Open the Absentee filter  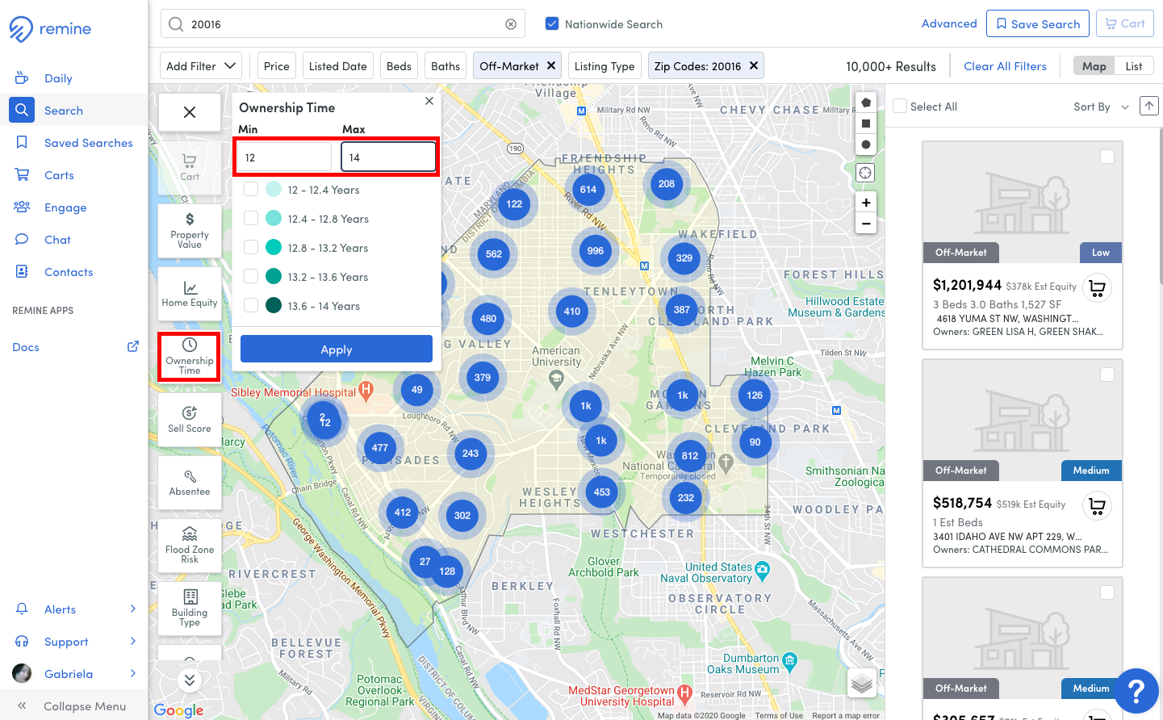coord(190,483)
